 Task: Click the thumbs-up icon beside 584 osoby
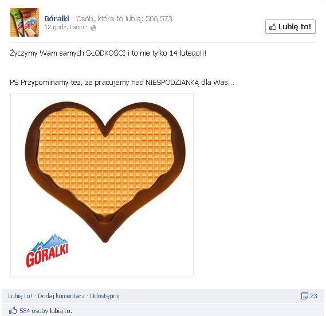[x=13, y=311]
